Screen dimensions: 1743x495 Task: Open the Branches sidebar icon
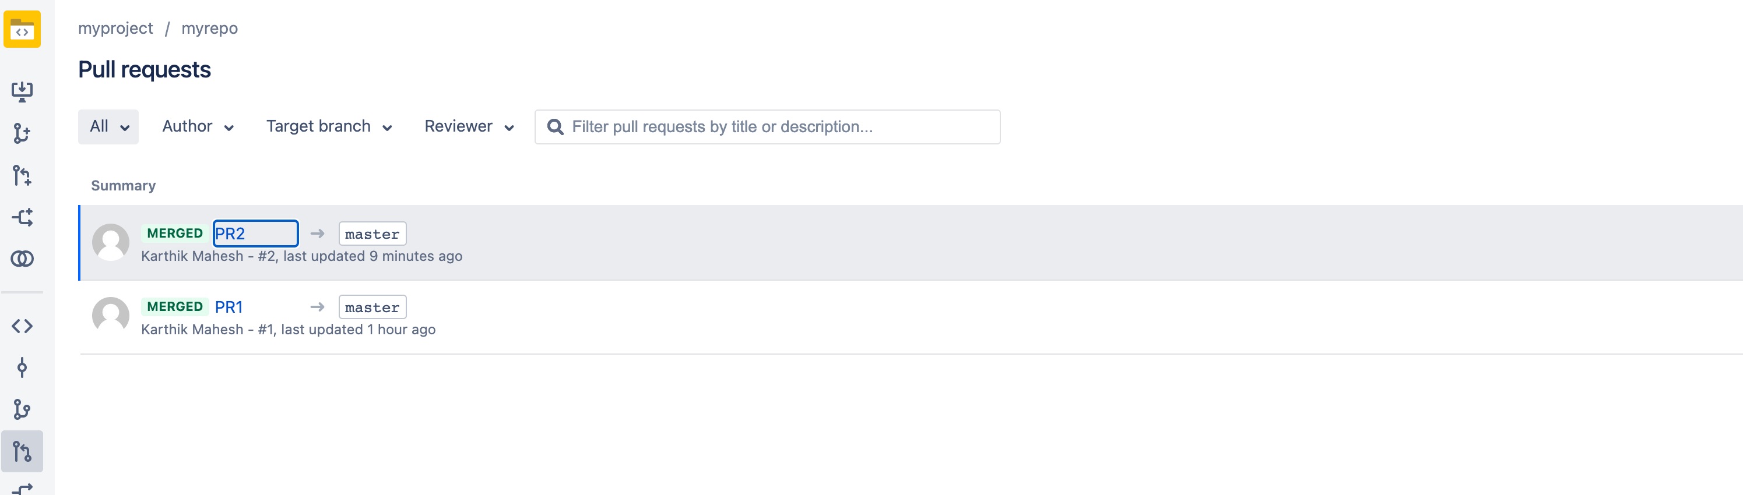[x=22, y=409]
